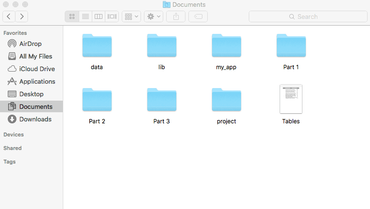
Task: Click the Downloads arrow icon
Action: coord(12,119)
